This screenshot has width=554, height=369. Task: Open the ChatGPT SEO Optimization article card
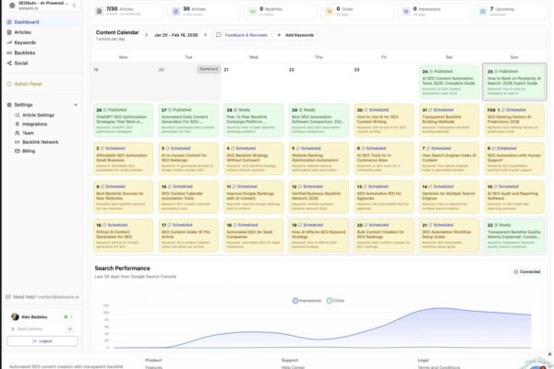(x=124, y=120)
